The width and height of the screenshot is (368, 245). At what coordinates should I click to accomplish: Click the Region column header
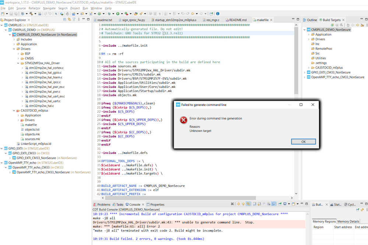[322, 227]
